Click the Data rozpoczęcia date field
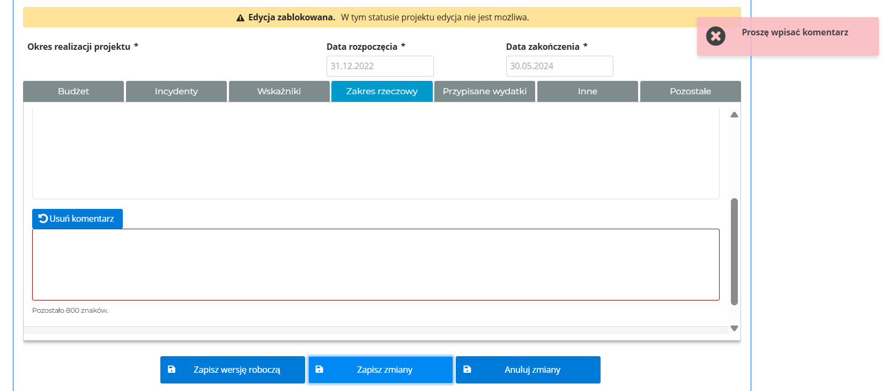The image size is (888, 391). click(380, 66)
